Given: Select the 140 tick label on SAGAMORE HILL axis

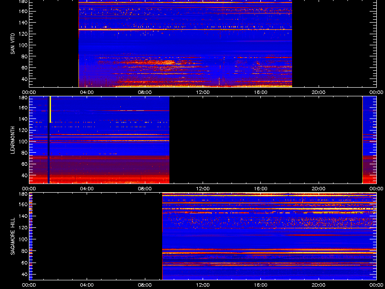Looking at the screenshot, I should click(24, 216).
